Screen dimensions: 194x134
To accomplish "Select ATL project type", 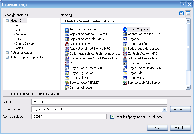I will coord(18,25).
